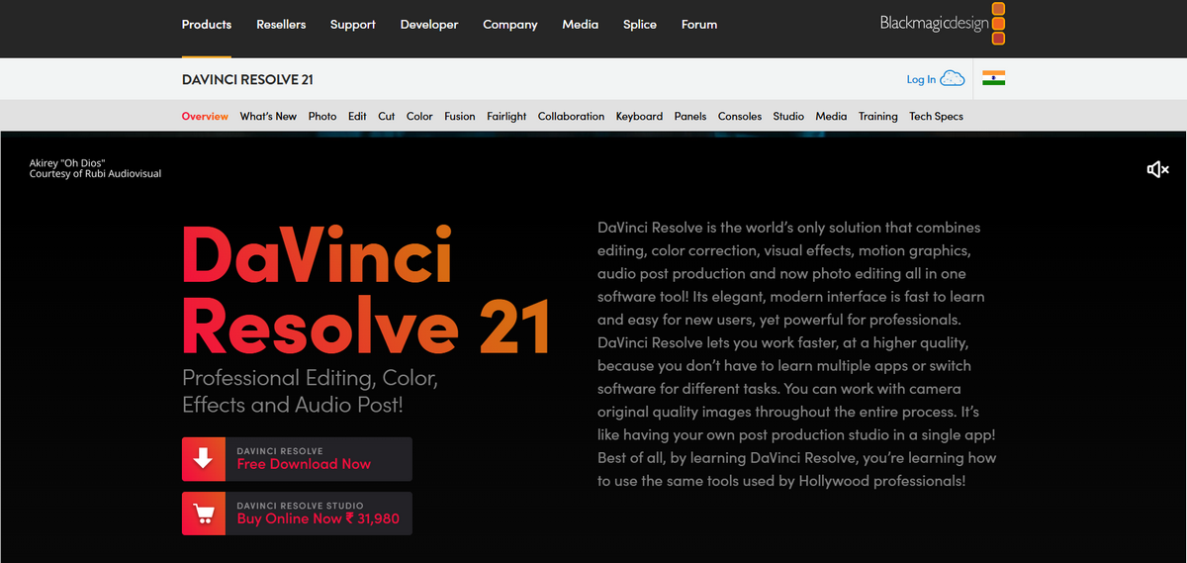Screen dimensions: 1187x563
Task: Go to the Support section
Action: click(353, 25)
